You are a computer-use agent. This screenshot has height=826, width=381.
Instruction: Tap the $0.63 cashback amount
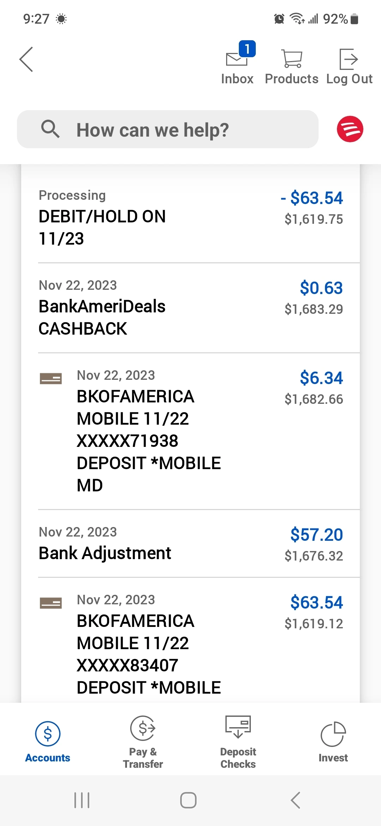tap(321, 288)
